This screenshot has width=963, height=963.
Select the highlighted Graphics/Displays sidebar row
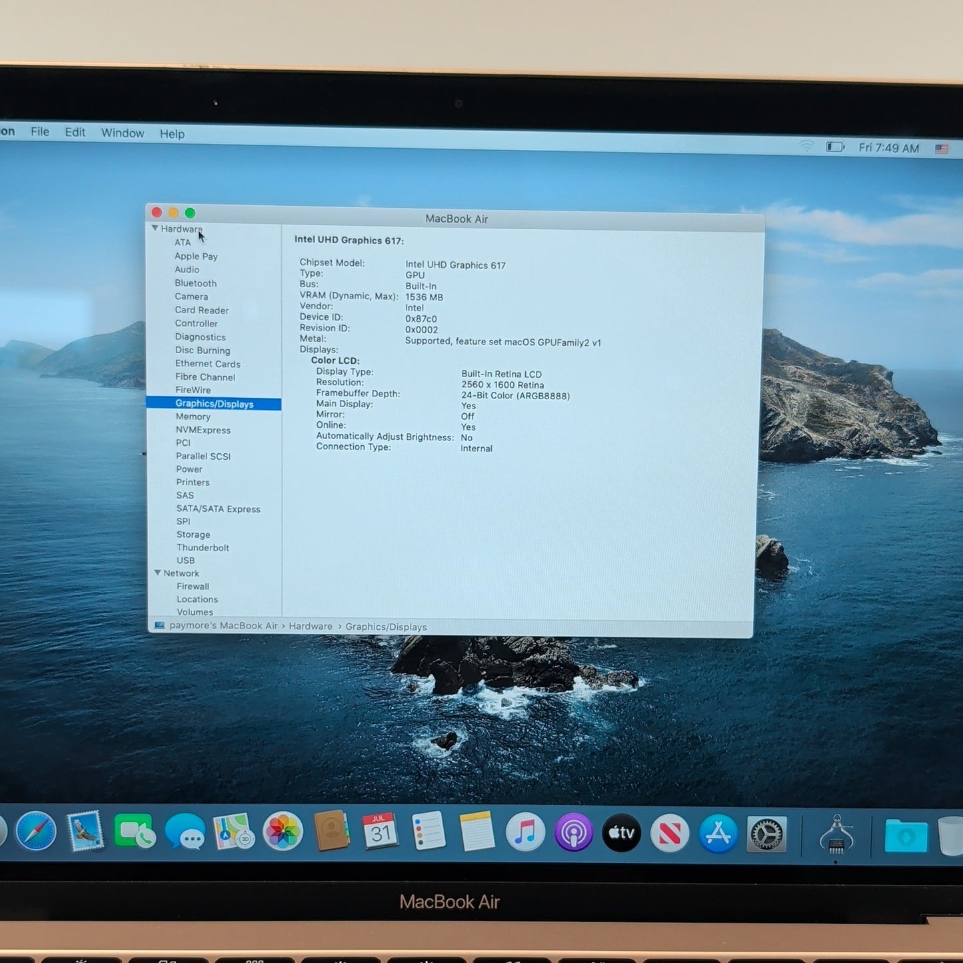click(214, 403)
